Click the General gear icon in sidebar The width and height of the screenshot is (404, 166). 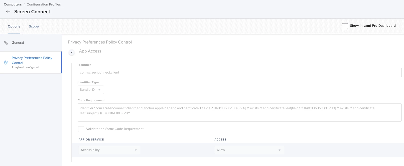6,43
